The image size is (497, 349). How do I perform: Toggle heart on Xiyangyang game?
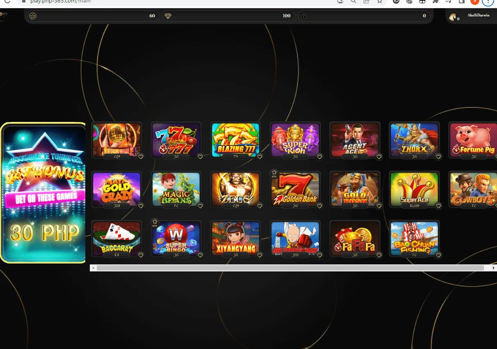[x=260, y=255]
